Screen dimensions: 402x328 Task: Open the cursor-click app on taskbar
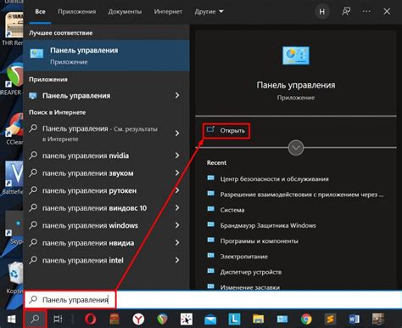[187, 320]
